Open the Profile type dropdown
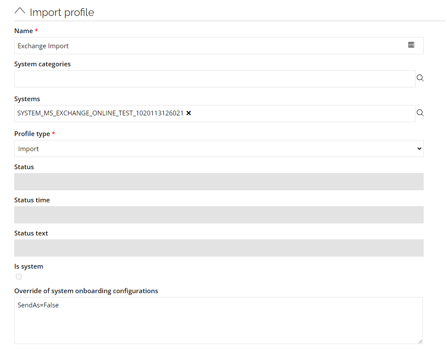447x350 pixels. point(219,149)
